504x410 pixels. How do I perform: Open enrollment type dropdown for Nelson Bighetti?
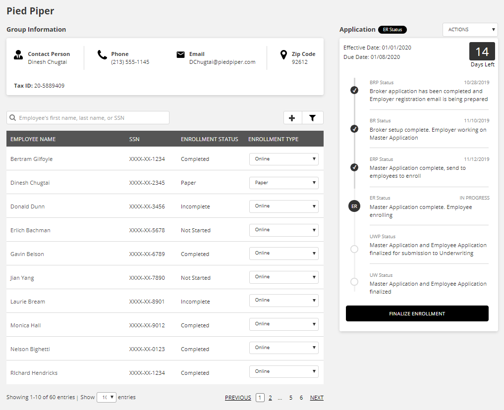284,348
